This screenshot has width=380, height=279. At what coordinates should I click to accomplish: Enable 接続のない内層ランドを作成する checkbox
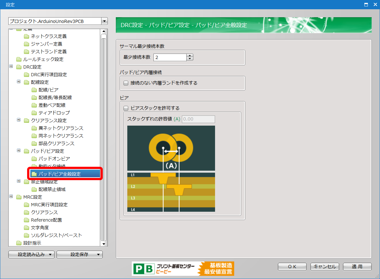pos(126,83)
